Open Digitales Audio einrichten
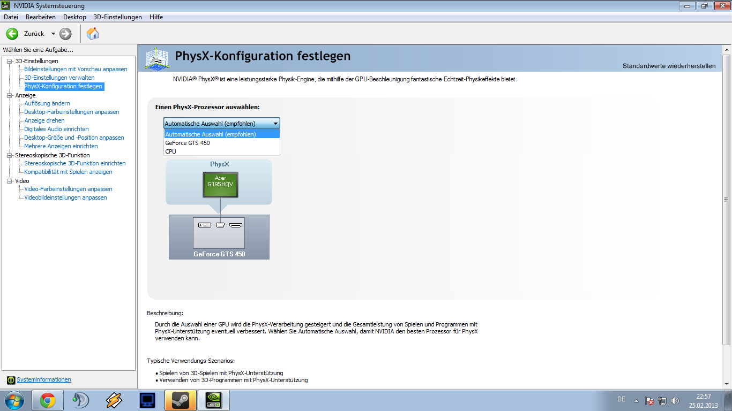The height and width of the screenshot is (411, 732). [x=57, y=129]
